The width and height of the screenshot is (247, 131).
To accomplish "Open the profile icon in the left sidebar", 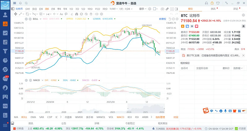I will tap(5, 15).
